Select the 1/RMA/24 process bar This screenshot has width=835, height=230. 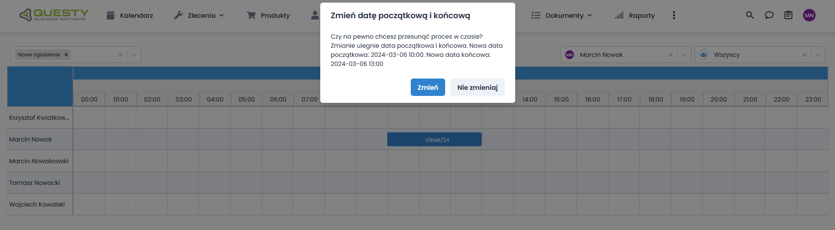click(x=434, y=139)
